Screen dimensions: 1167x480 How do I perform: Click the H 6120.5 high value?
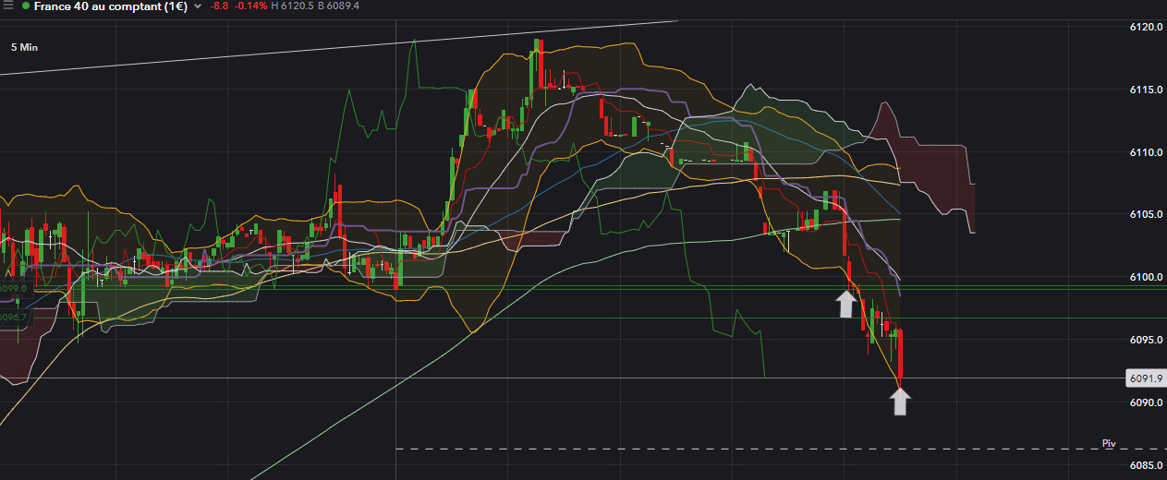point(292,6)
